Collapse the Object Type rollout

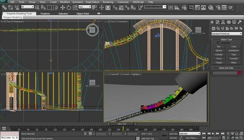click(x=226, y=39)
